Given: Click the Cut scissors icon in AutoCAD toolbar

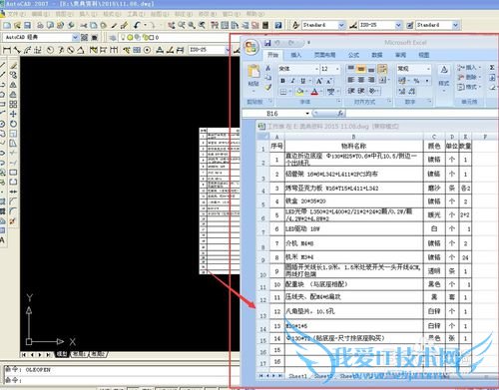Looking at the screenshot, I should click(x=84, y=25).
